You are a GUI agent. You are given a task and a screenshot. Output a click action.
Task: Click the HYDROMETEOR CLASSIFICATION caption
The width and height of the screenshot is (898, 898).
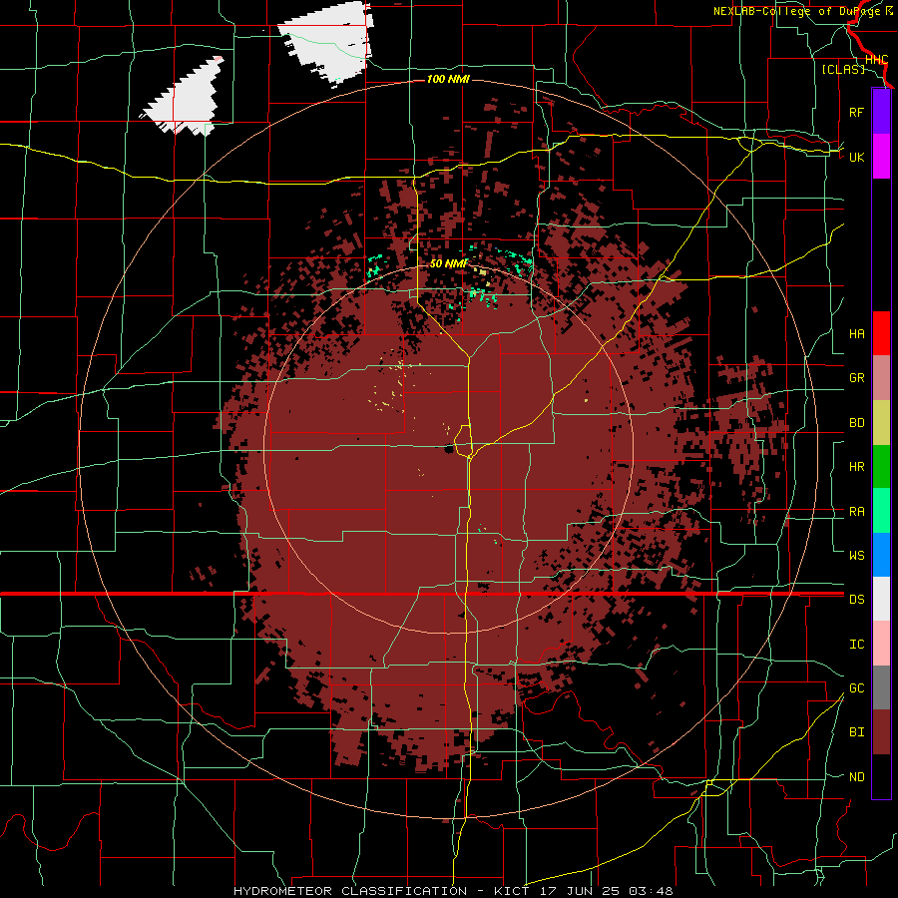coord(350,891)
